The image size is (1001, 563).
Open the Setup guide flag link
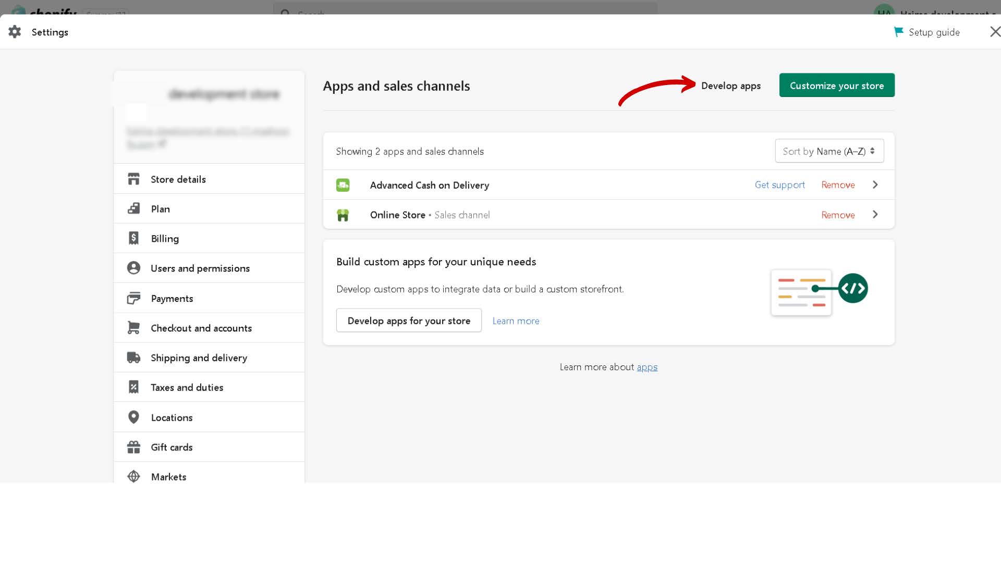tap(927, 32)
